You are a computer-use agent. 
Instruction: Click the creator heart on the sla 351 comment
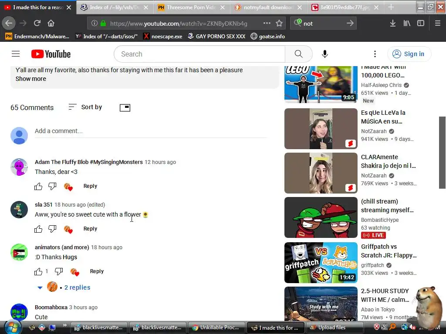68,229
